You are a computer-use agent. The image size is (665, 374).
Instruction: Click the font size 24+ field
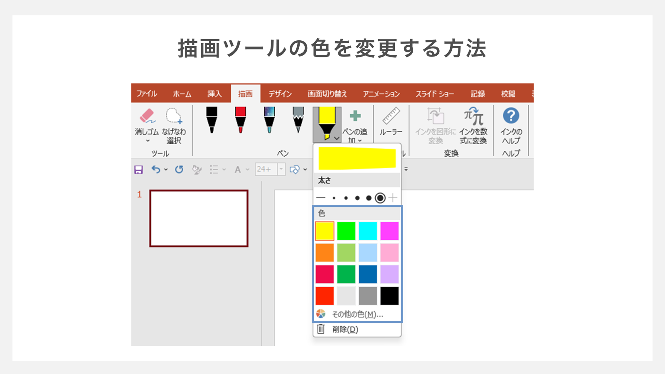point(266,169)
